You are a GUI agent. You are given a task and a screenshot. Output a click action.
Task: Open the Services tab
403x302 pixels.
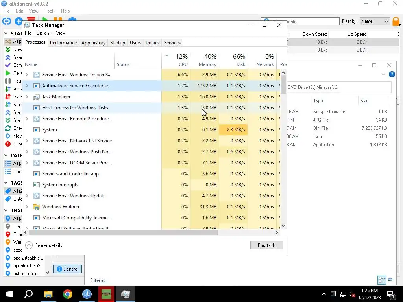coord(172,43)
